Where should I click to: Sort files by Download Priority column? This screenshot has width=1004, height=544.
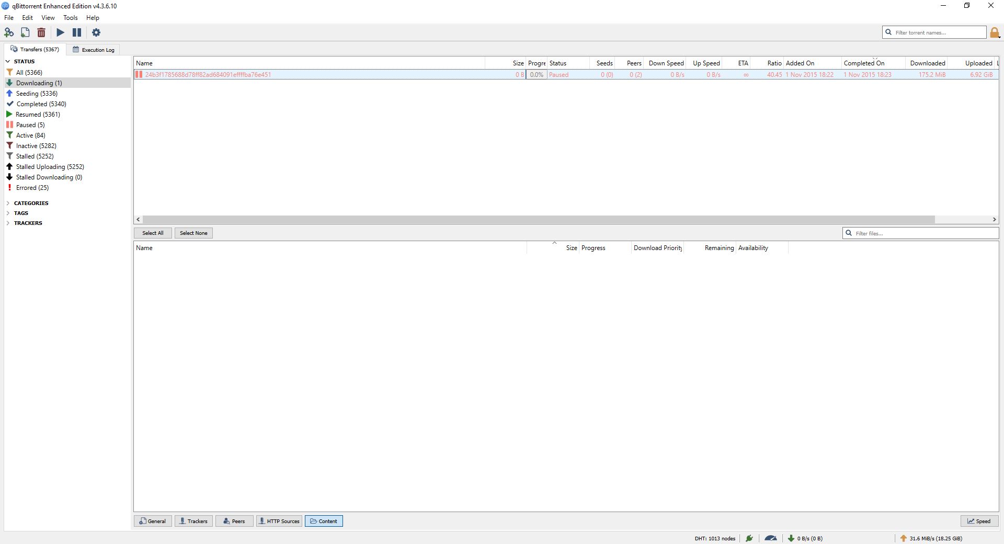click(x=658, y=248)
